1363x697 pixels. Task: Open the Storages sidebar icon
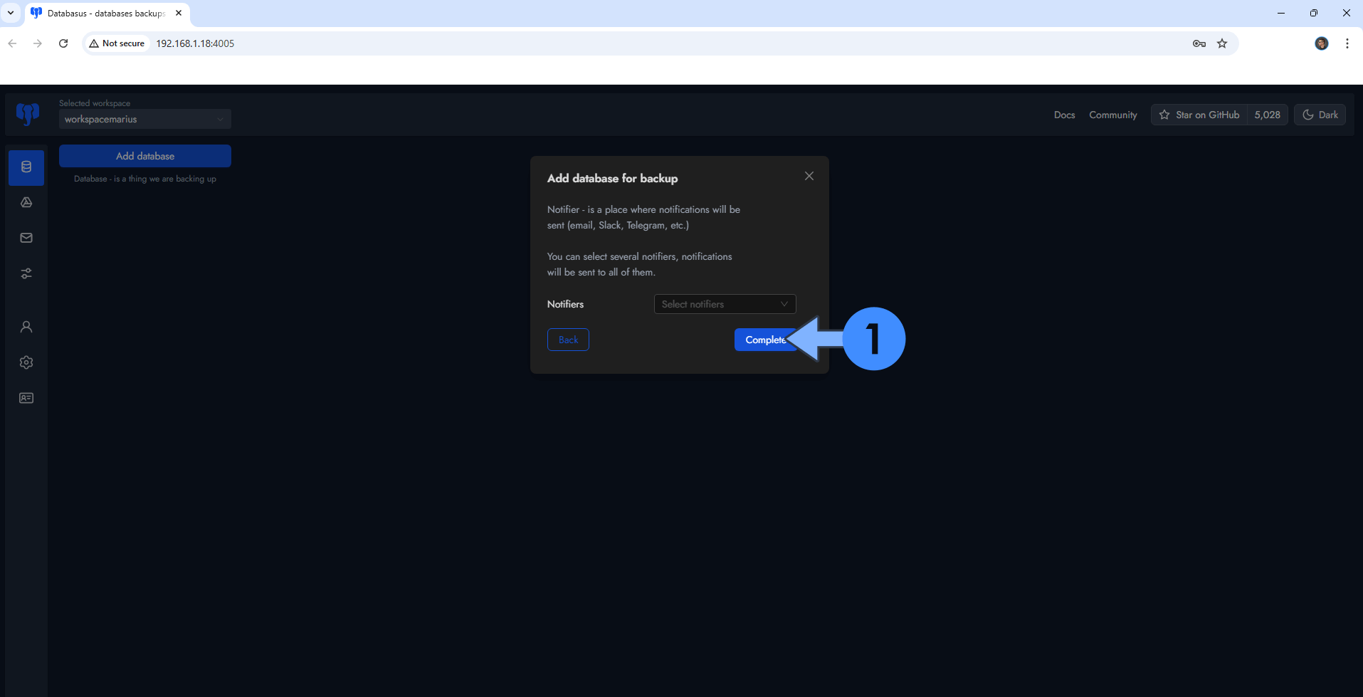click(x=26, y=203)
